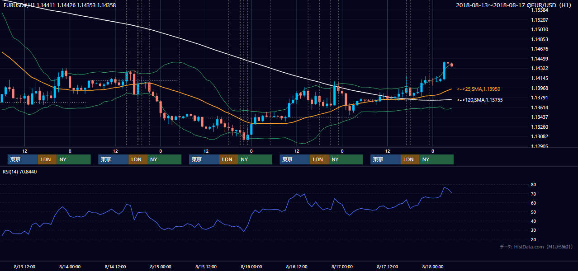Click price axis value 1.14676
The image size is (578, 271).
point(540,49)
